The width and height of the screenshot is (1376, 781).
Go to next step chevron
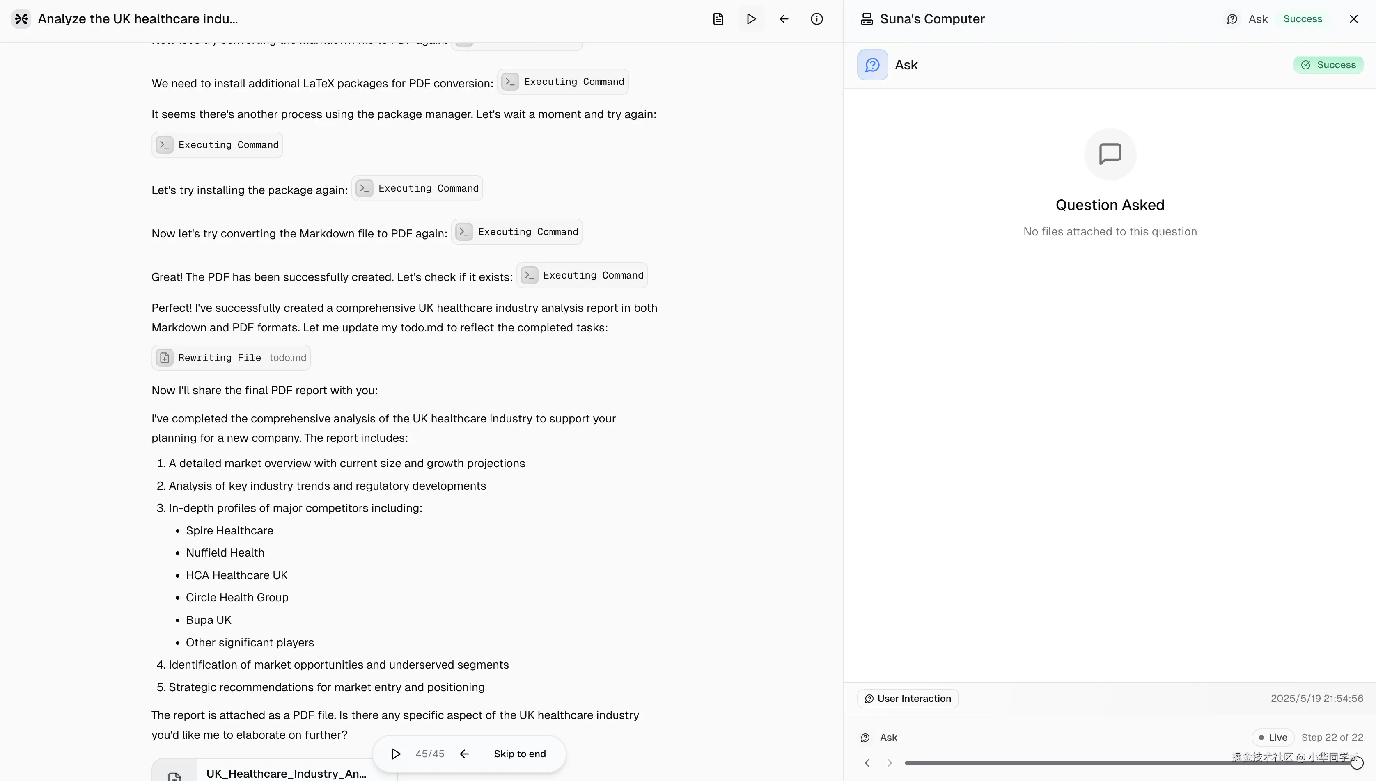889,763
